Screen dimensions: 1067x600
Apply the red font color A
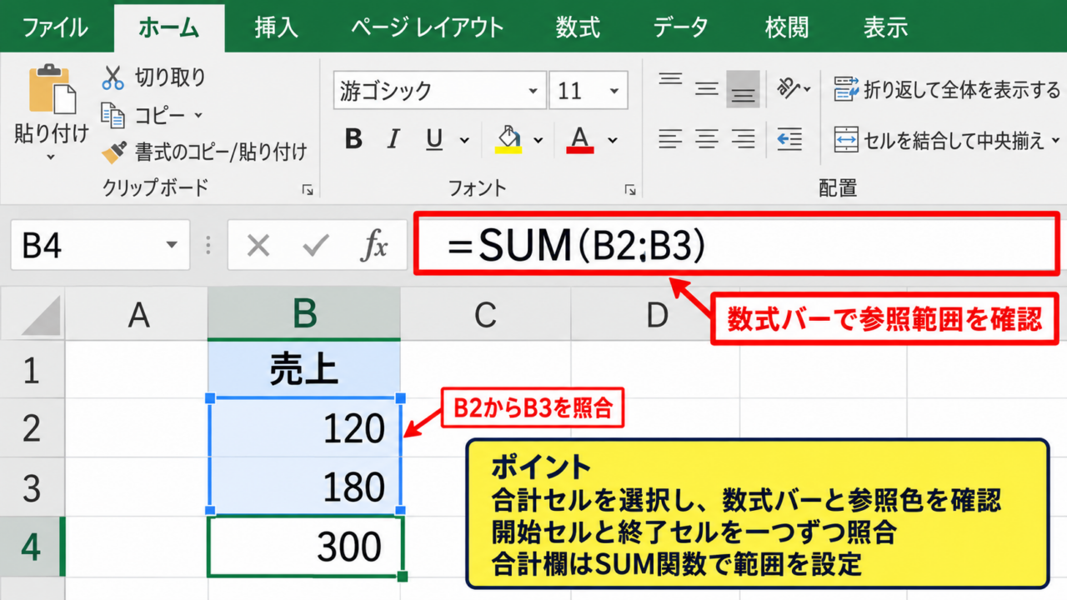(x=579, y=139)
